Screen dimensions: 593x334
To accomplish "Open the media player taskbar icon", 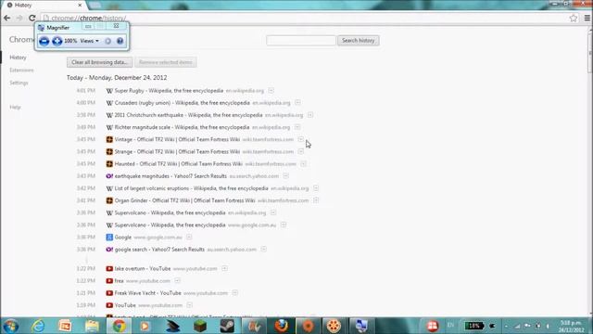I will pos(145,326).
